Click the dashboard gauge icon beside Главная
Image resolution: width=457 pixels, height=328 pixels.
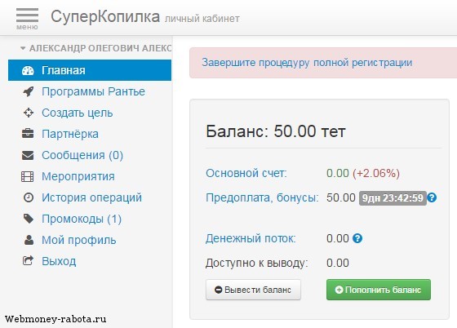(28, 70)
